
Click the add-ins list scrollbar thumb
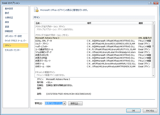153,46
